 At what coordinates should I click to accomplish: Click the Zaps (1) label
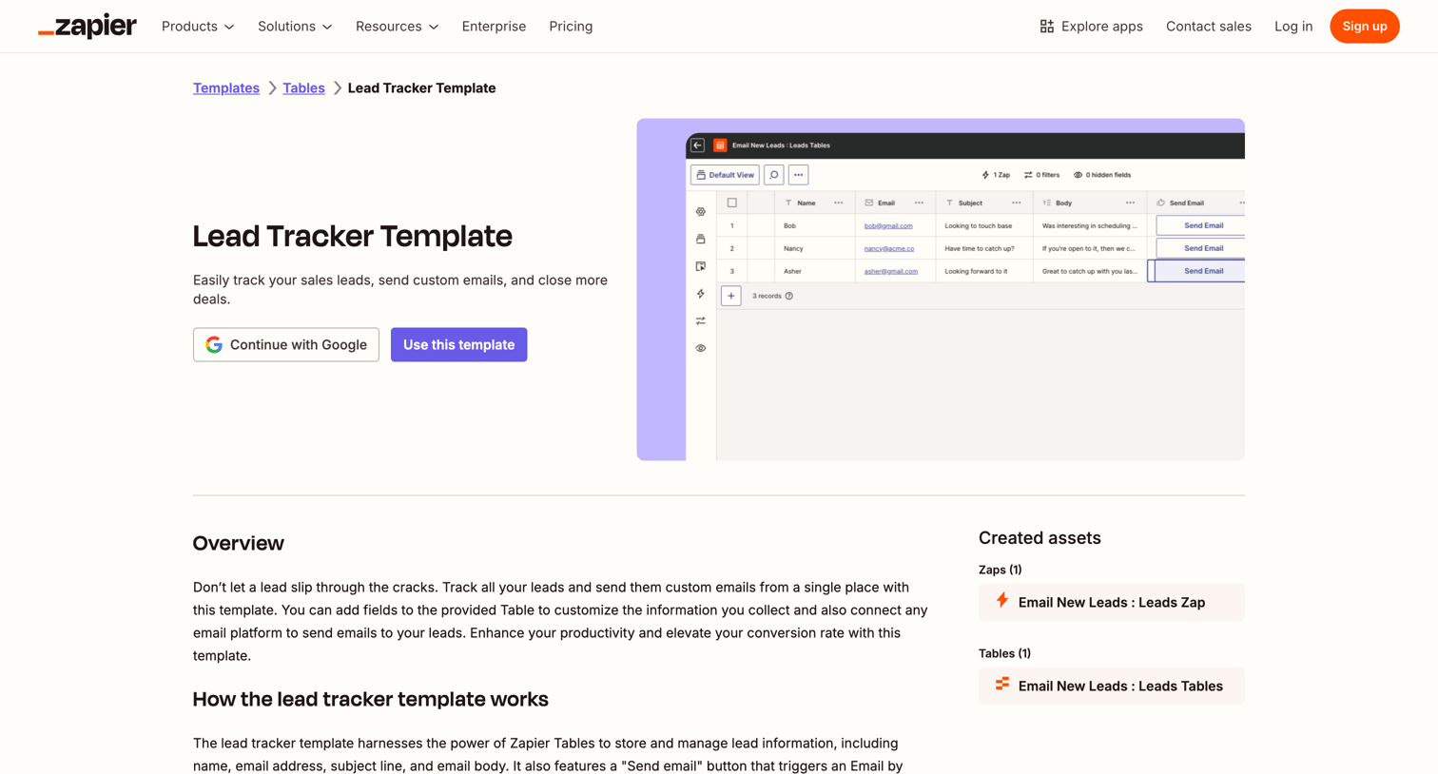point(1000,570)
